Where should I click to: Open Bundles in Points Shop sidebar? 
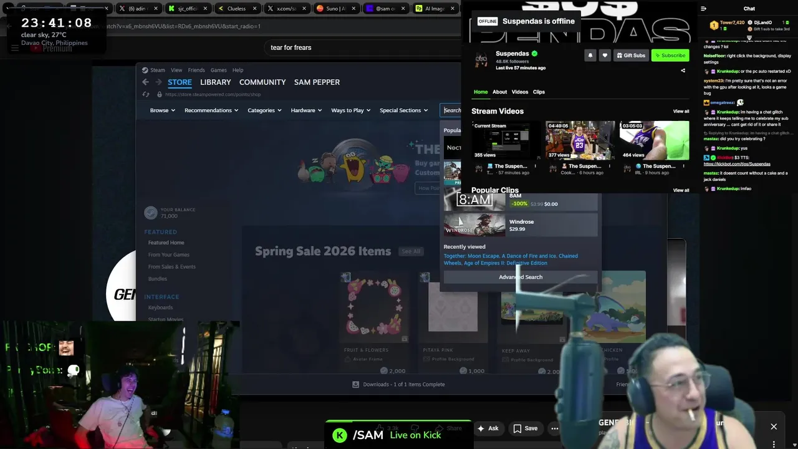[157, 279]
